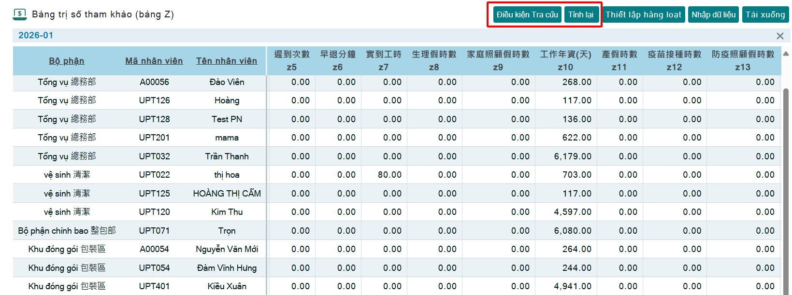Click the money icon beside the page title
This screenshot has height=295, width=792.
point(19,14)
